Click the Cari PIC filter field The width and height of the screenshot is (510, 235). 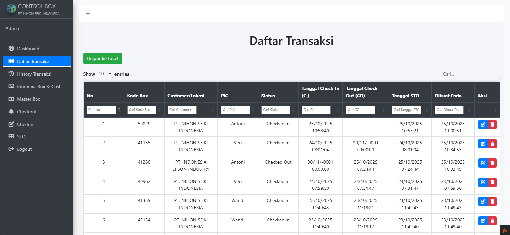tap(235, 110)
